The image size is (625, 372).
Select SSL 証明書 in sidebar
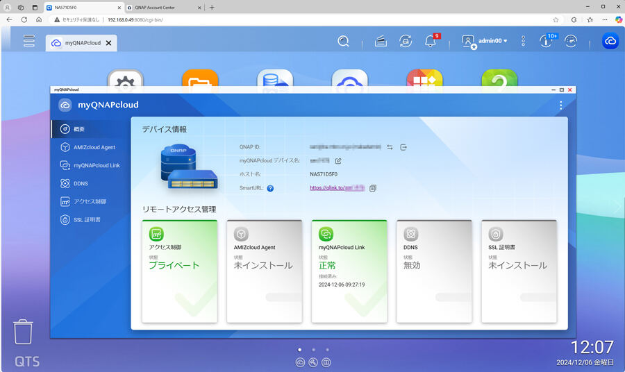[90, 220]
